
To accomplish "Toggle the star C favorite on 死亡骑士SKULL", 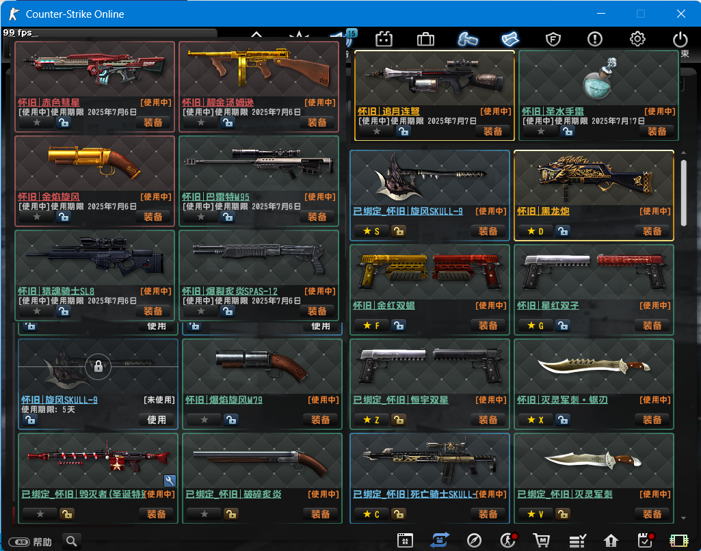I will [x=371, y=513].
